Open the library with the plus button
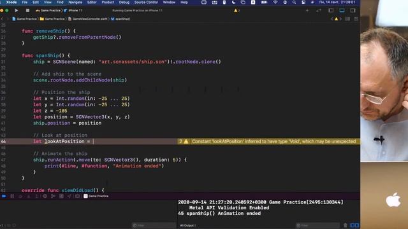 tap(307, 10)
